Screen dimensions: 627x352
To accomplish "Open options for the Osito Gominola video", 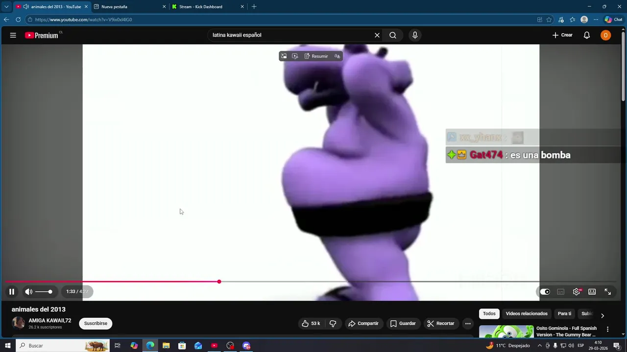I will tap(608, 330).
